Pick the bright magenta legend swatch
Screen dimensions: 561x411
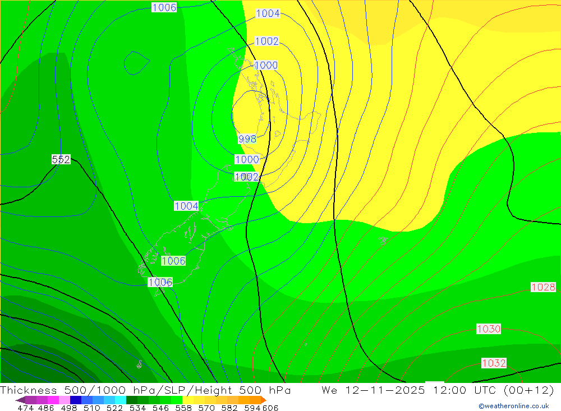pyautogui.click(x=53, y=400)
